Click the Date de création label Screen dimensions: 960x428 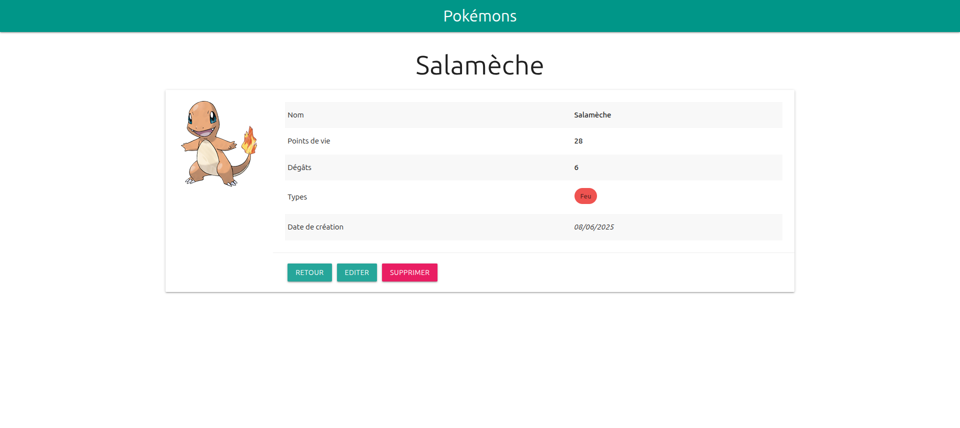pos(315,227)
